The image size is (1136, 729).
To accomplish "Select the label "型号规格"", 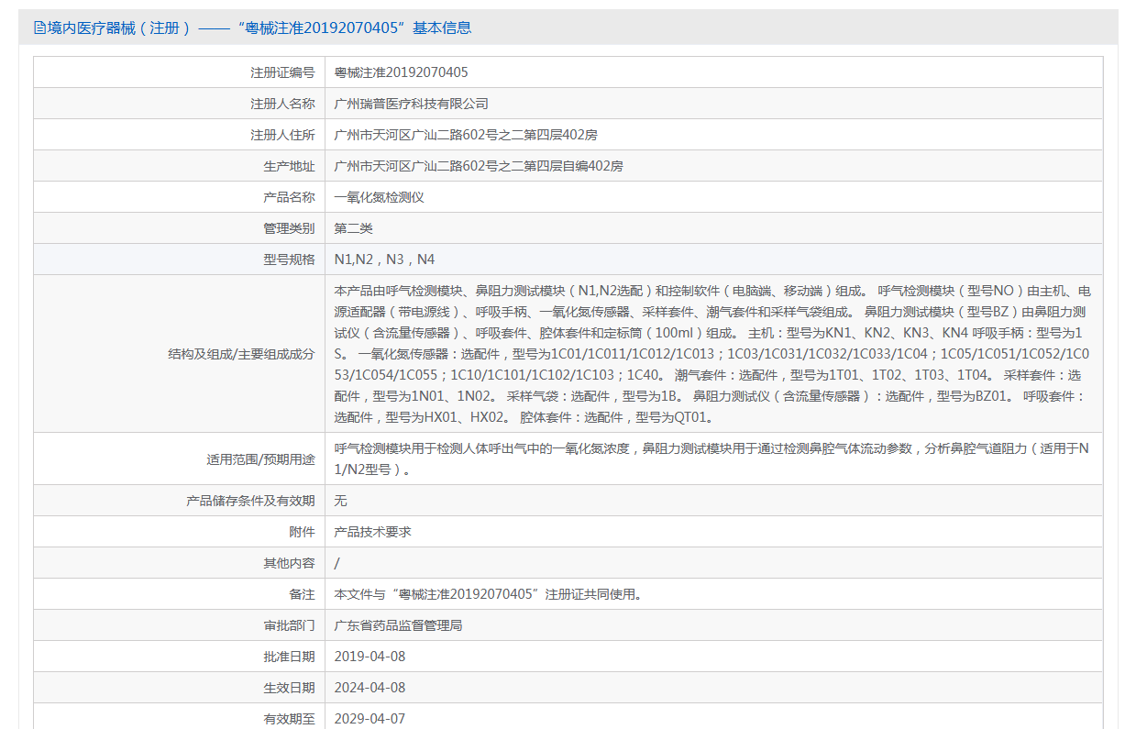I will coord(289,260).
